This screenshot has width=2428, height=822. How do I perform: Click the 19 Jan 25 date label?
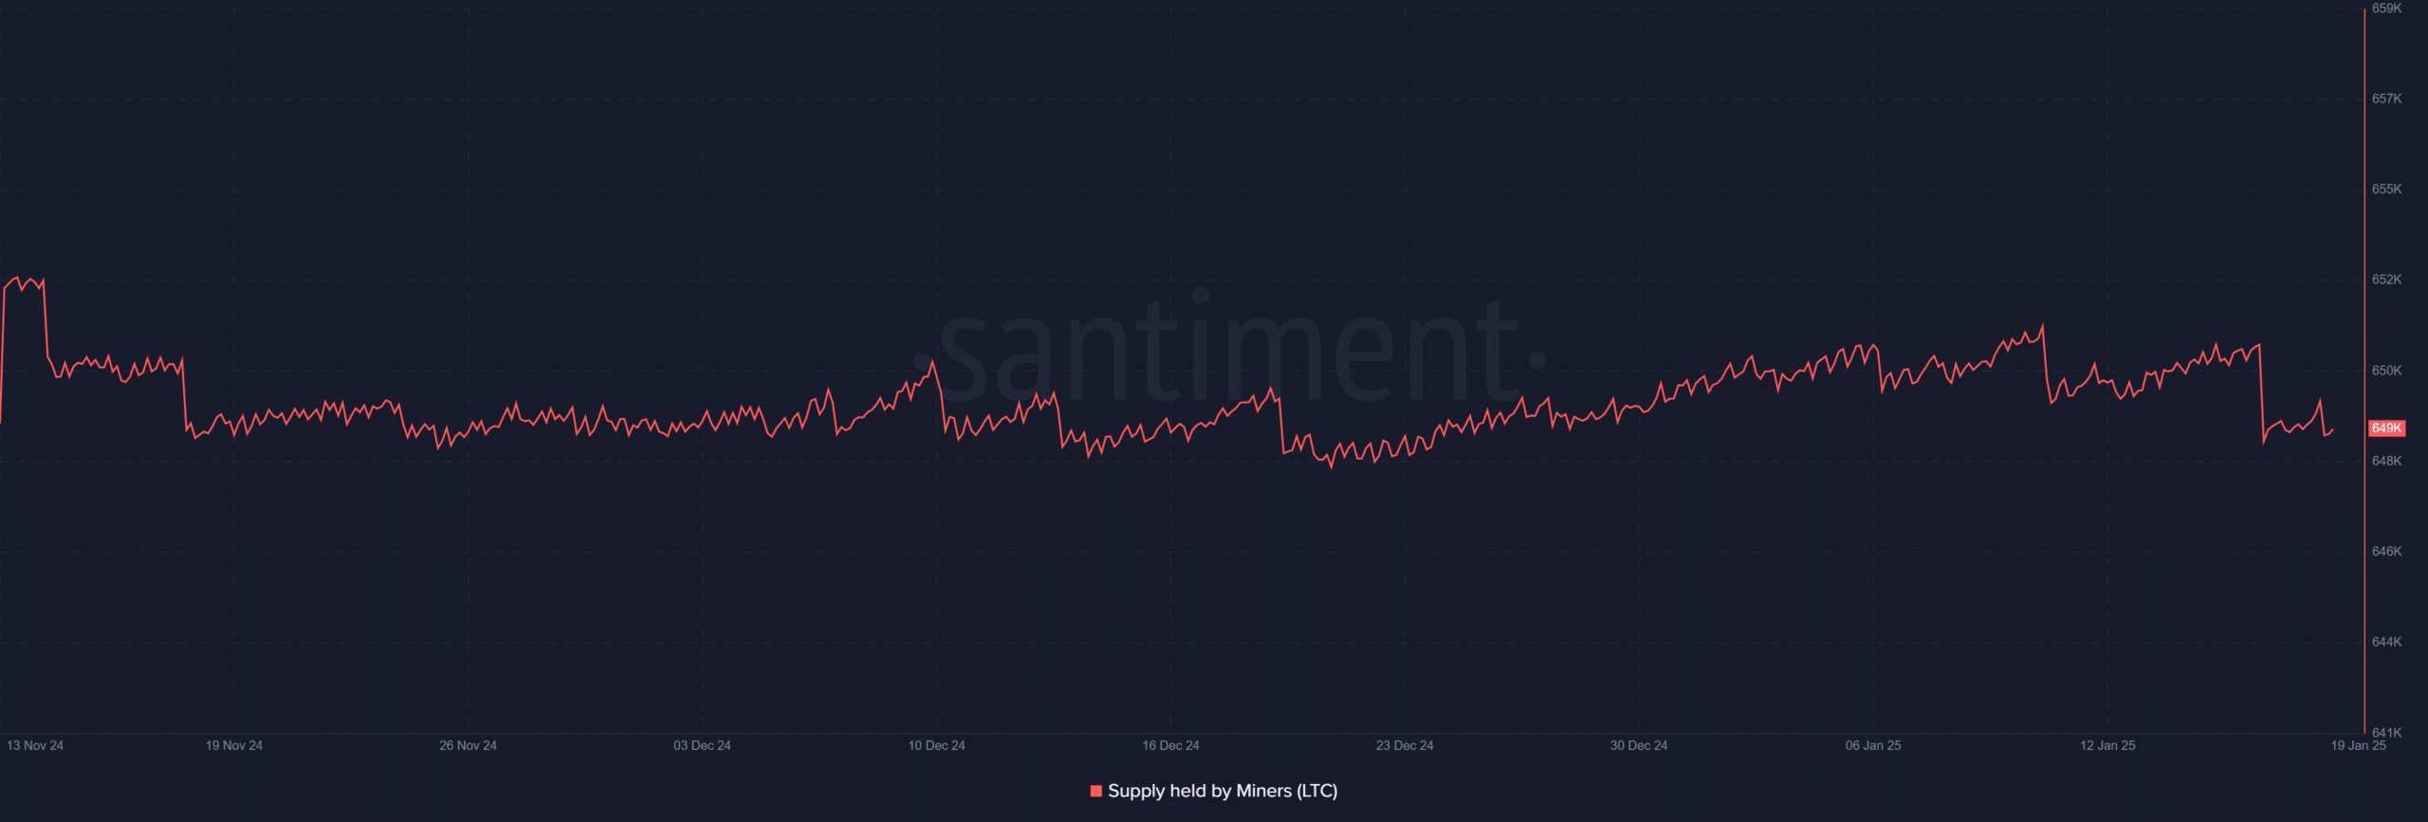[2358, 745]
